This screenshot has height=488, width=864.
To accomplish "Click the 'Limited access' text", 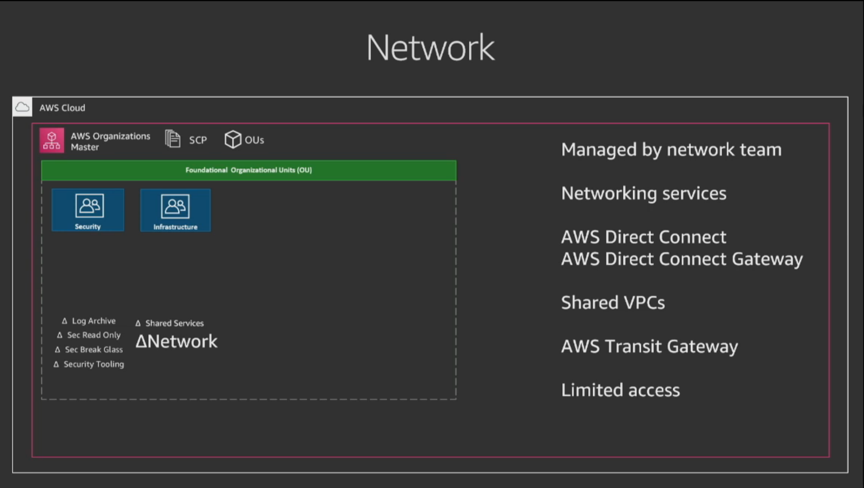I will tap(620, 390).
